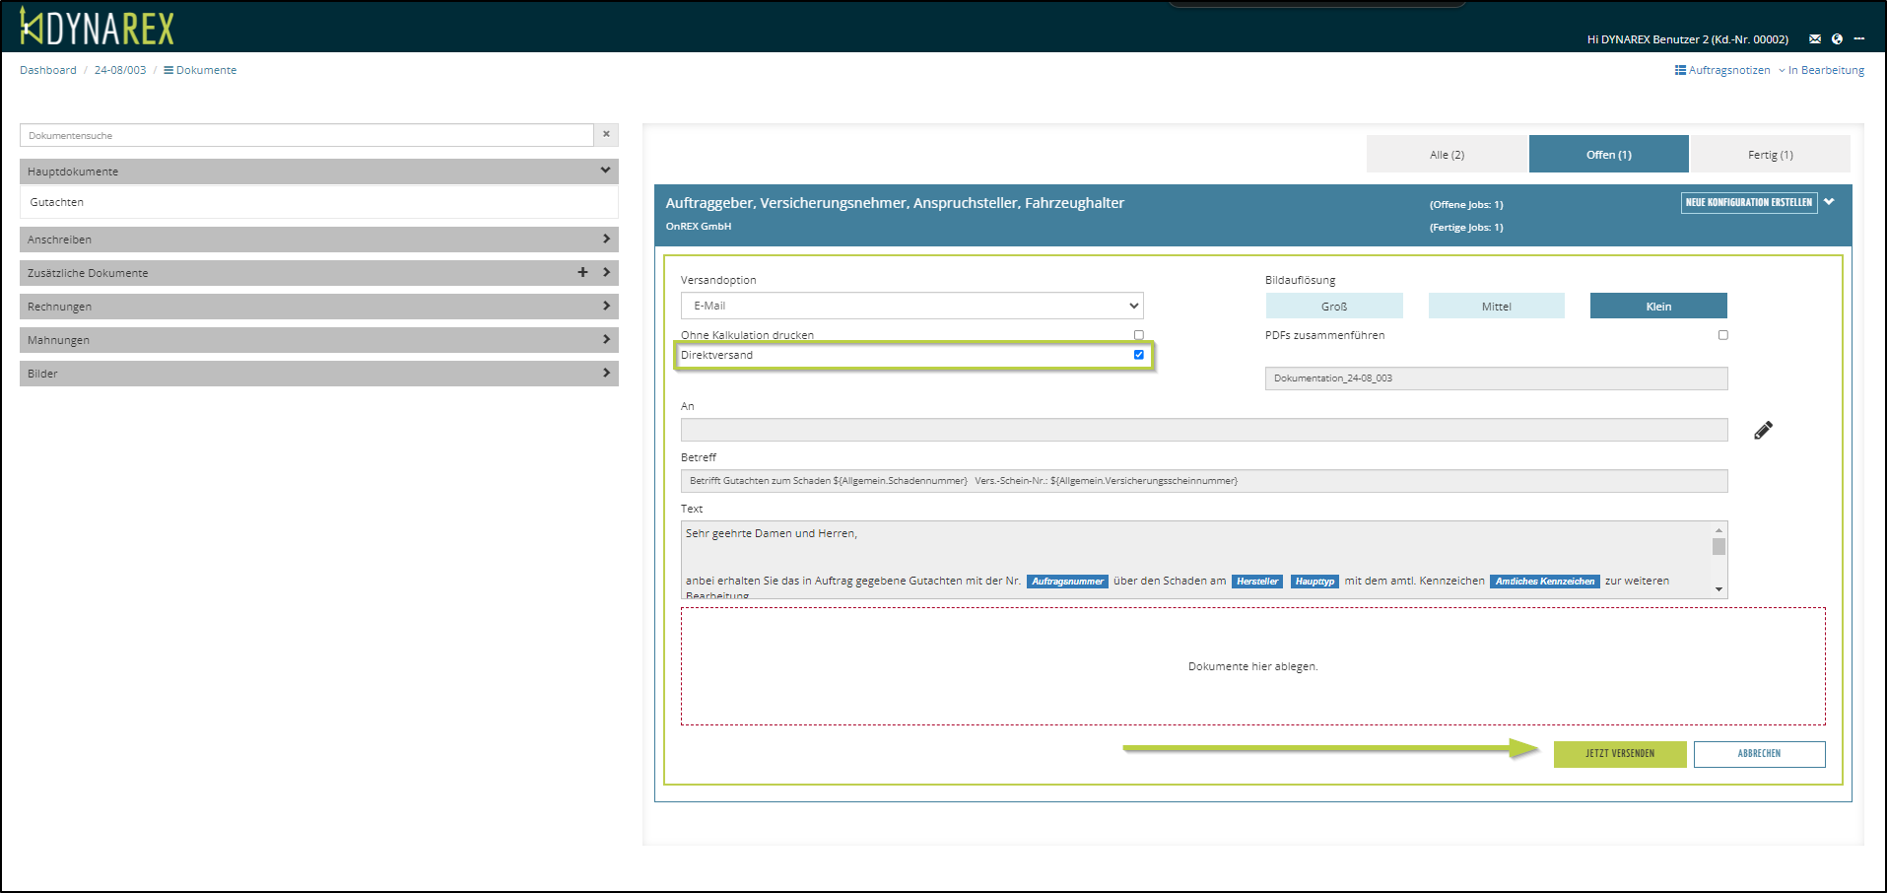
Task: Open the Versandoption E-Mail dropdown
Action: tap(911, 306)
